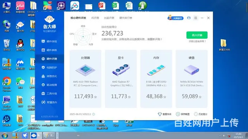Switch to 硬件排行榜 tab
Viewport: 248px width, 139px height.
click(126, 18)
